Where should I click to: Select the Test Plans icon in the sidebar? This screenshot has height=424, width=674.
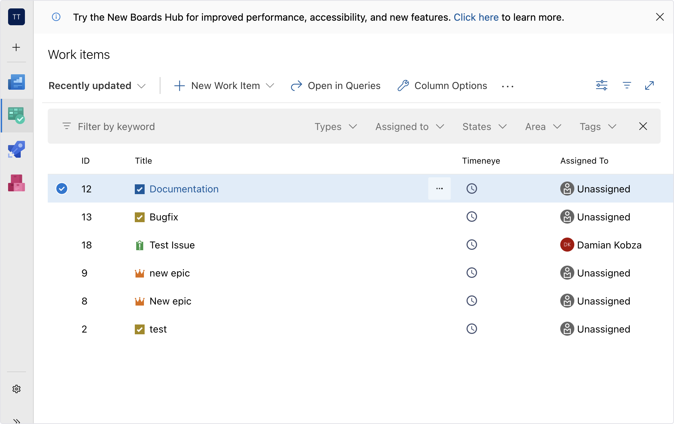click(16, 116)
